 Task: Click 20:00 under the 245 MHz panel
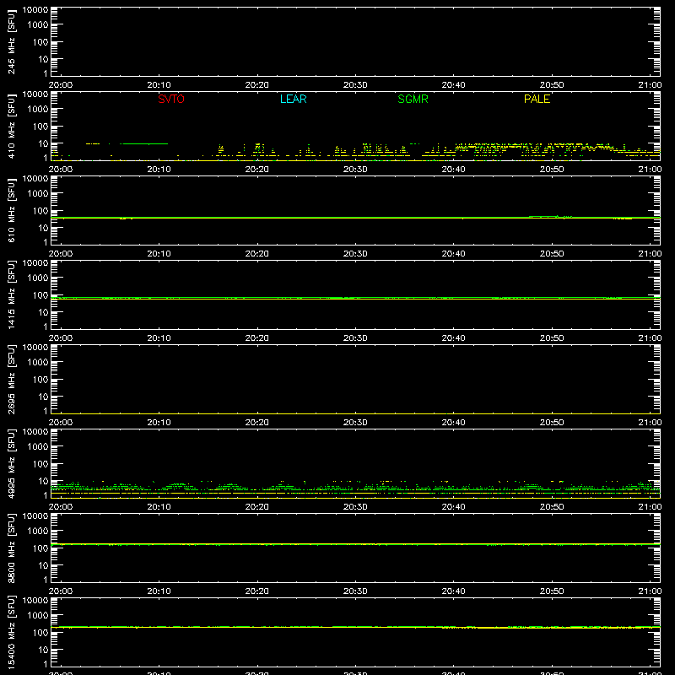click(61, 85)
